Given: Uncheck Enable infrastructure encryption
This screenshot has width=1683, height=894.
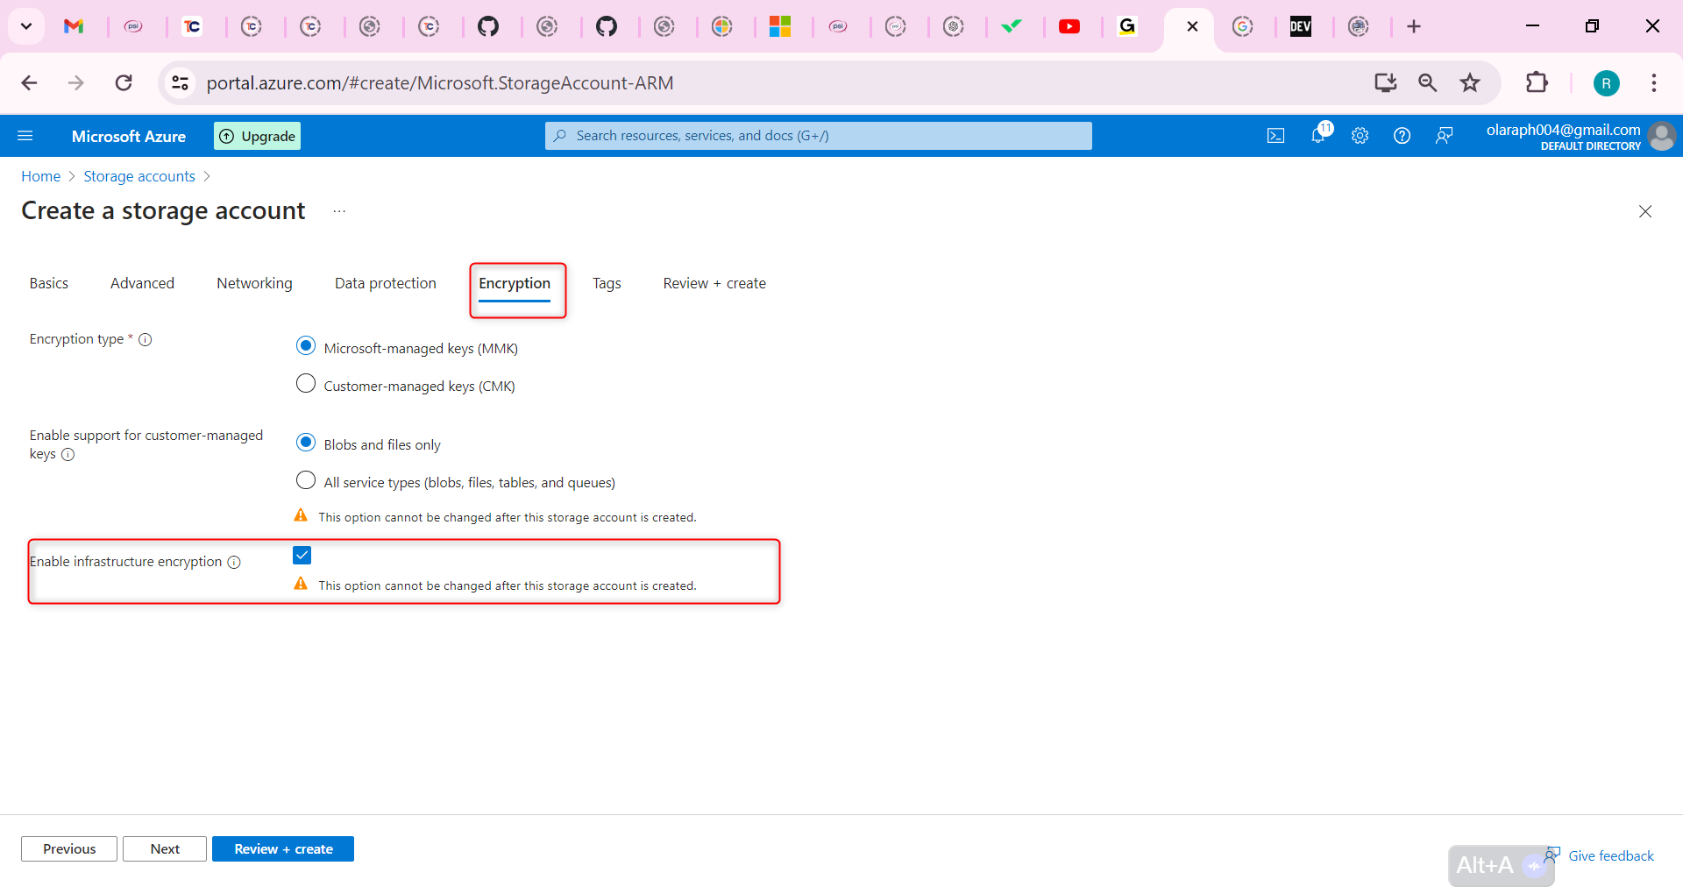Looking at the screenshot, I should pyautogui.click(x=302, y=555).
